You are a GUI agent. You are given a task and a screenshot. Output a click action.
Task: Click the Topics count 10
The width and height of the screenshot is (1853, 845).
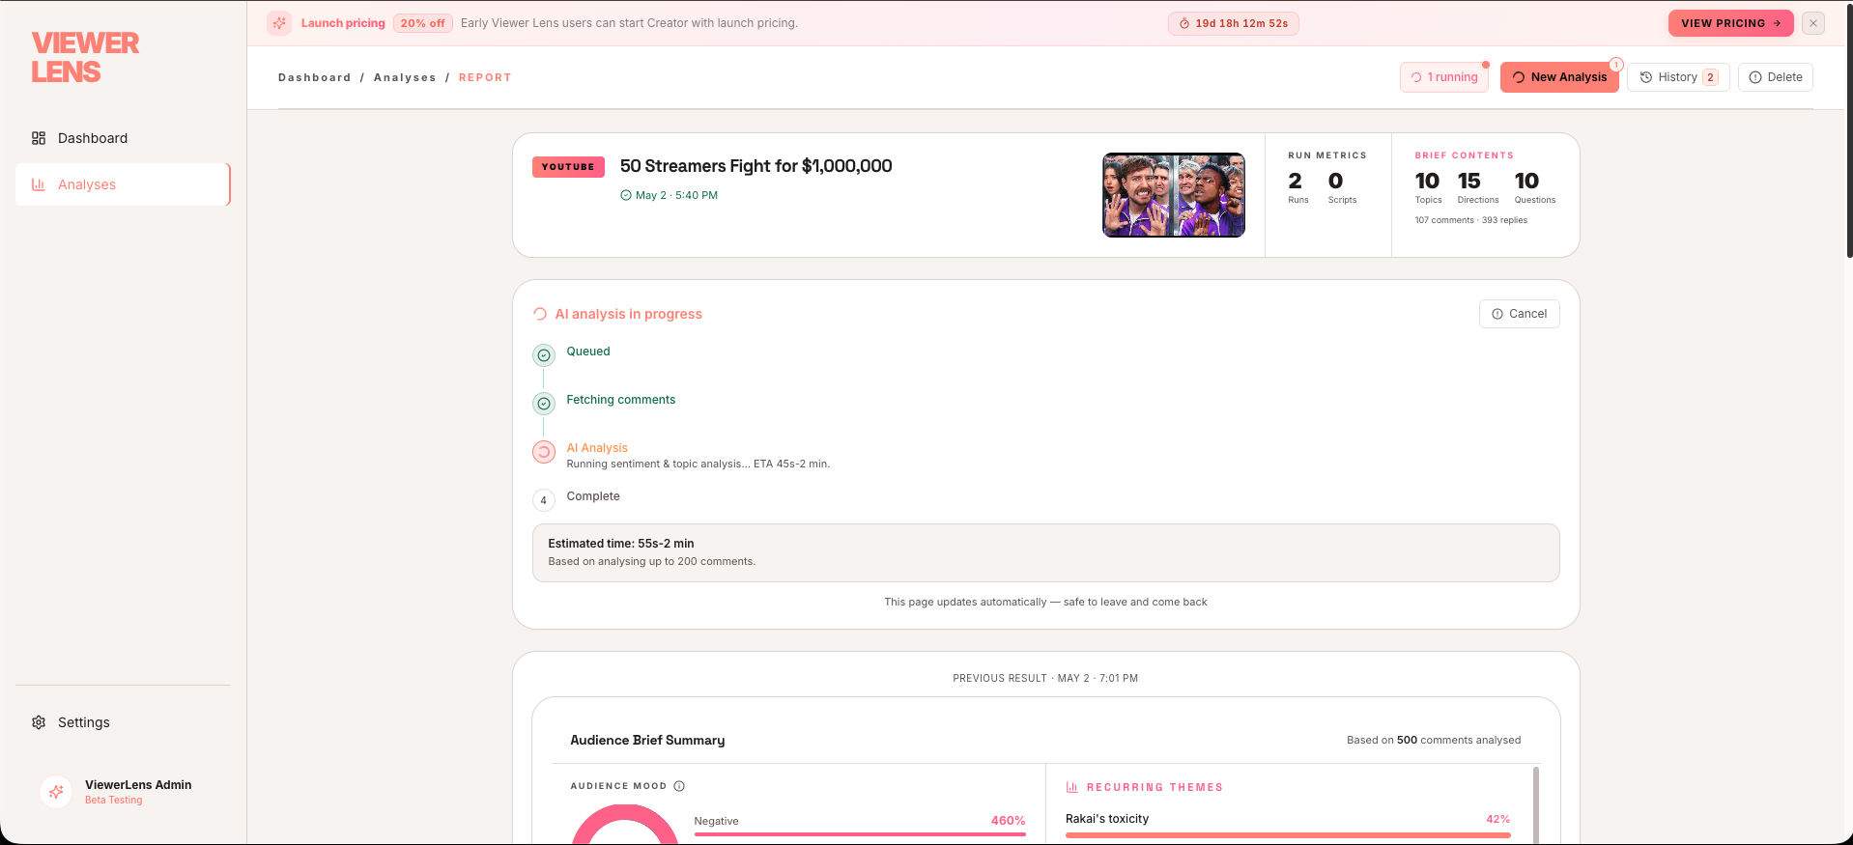pos(1427,181)
